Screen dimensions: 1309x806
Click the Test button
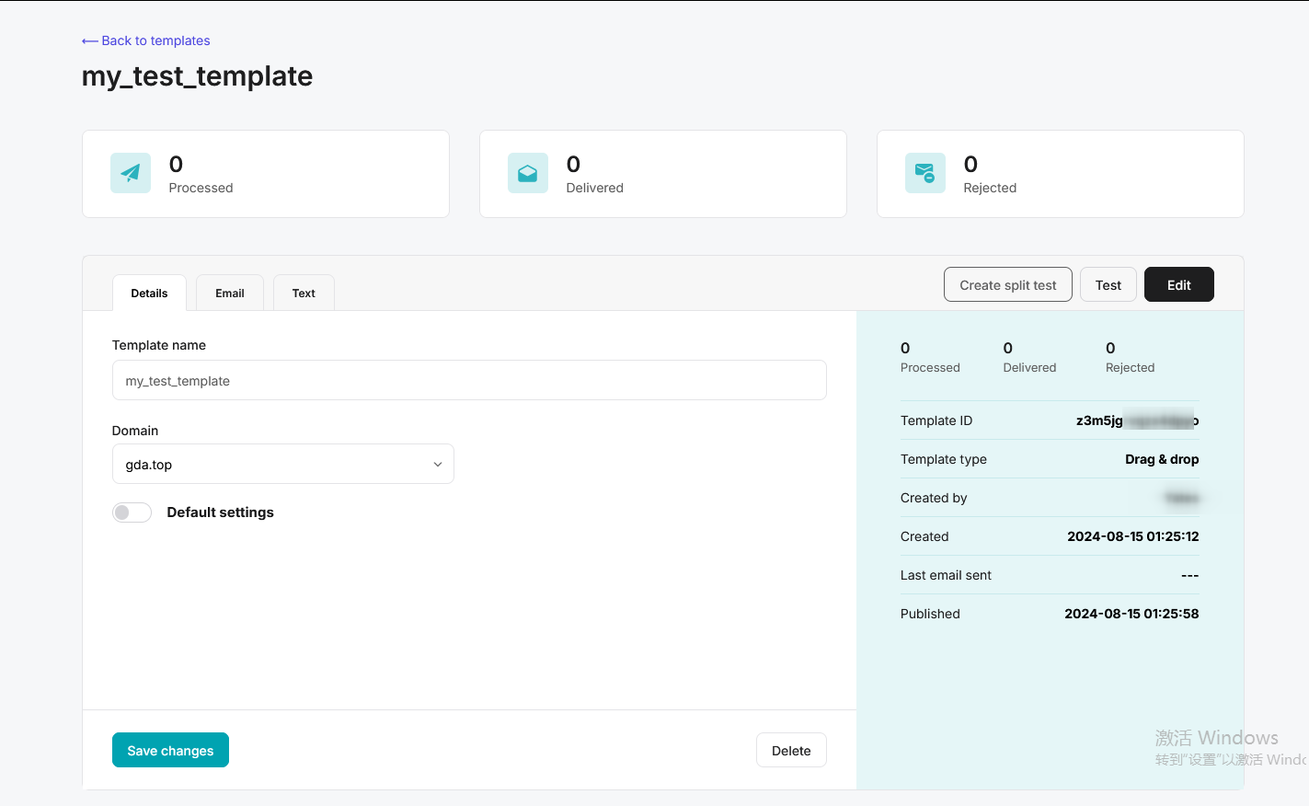1108,285
